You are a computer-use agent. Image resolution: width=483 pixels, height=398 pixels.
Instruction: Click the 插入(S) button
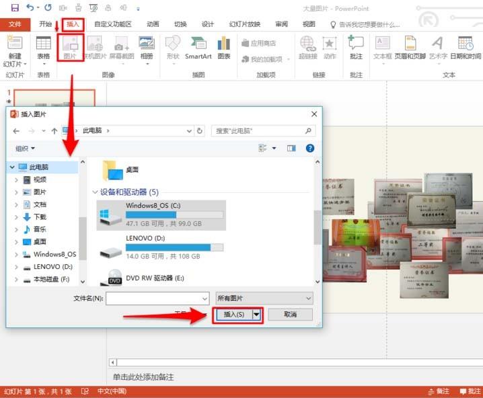(233, 315)
